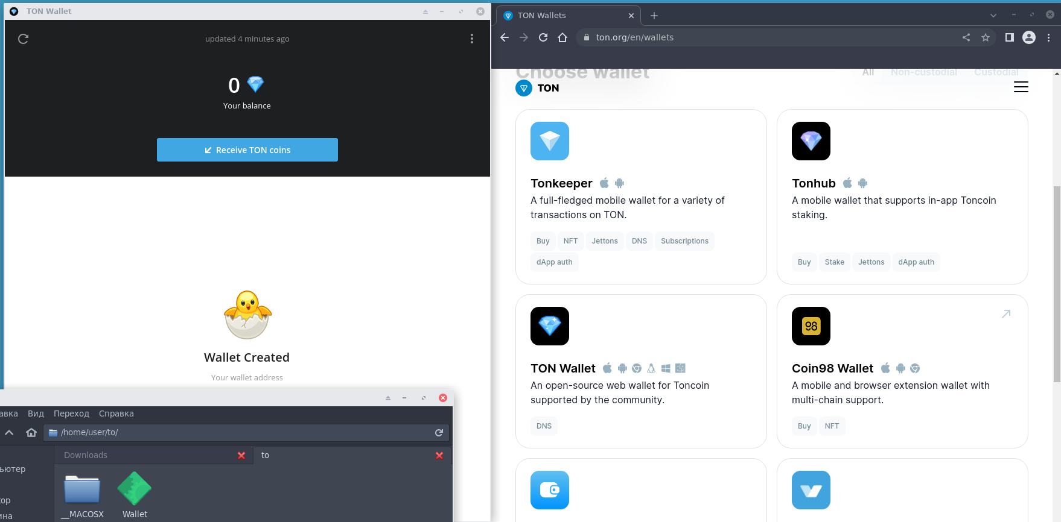Focus the ton.org/en/wallets address bar
The image size is (1061, 522).
(x=766, y=37)
